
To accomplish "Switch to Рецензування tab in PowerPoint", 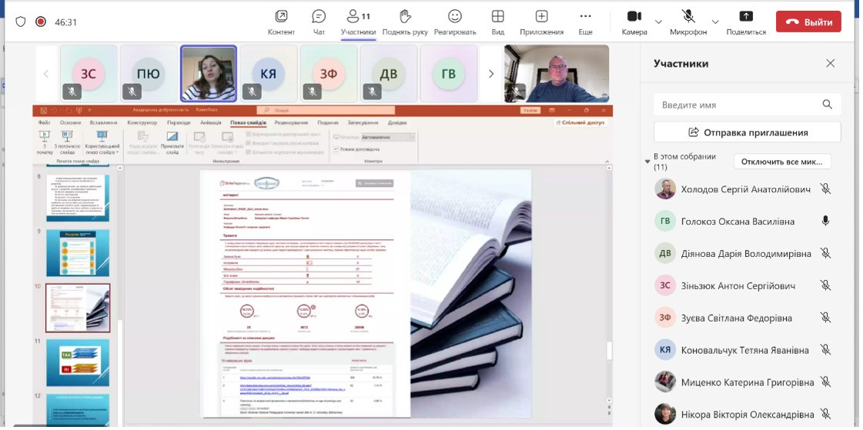I will [291, 122].
